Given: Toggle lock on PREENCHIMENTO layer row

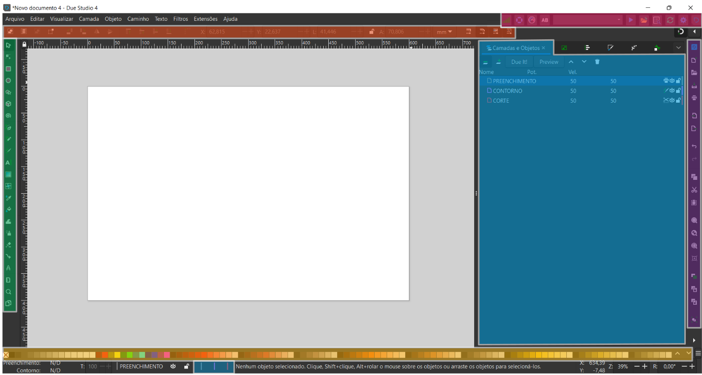Looking at the screenshot, I should click(678, 80).
